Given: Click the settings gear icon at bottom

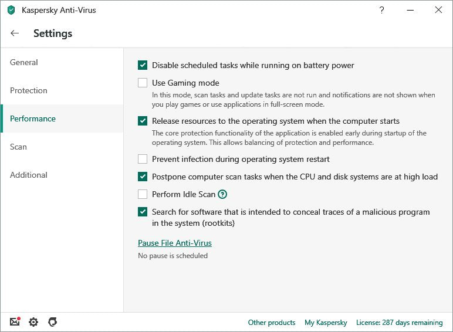Looking at the screenshot, I should coord(33,322).
